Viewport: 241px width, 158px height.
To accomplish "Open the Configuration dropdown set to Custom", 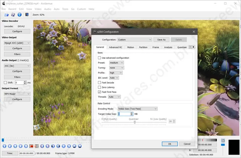I will click(135, 40).
